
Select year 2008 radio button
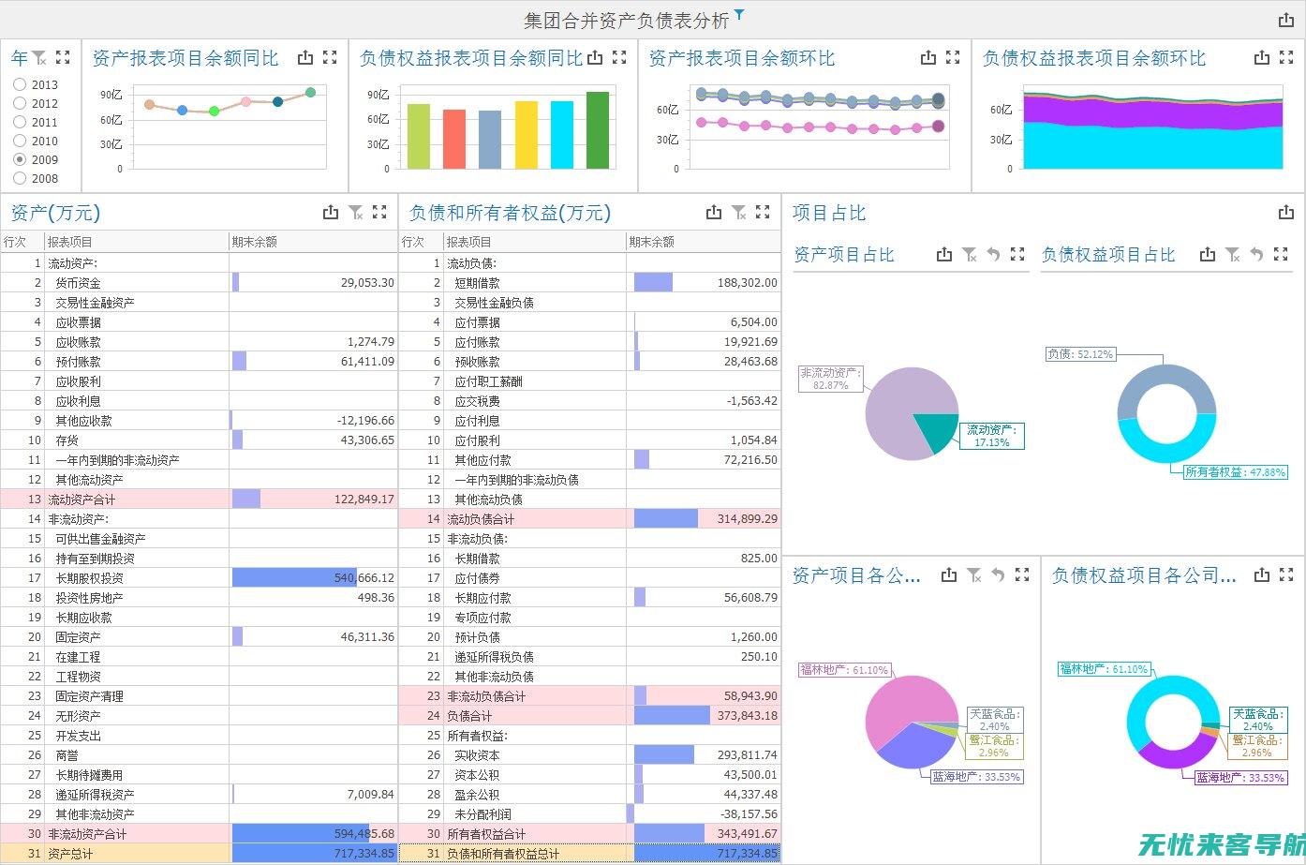(x=20, y=178)
